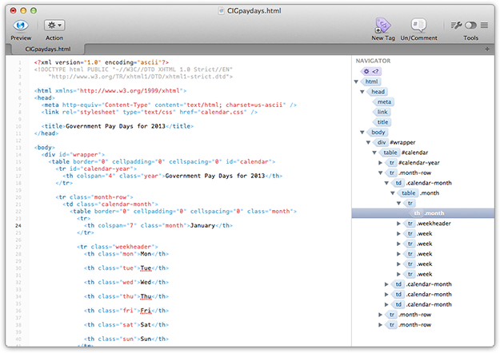
Task: Collapse the html node in navigator
Action: click(356, 81)
